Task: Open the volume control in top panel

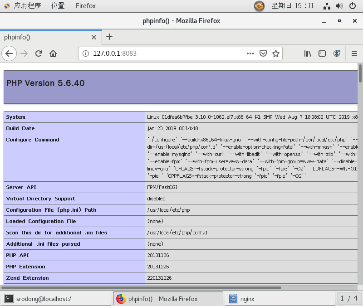Action: click(x=339, y=6)
